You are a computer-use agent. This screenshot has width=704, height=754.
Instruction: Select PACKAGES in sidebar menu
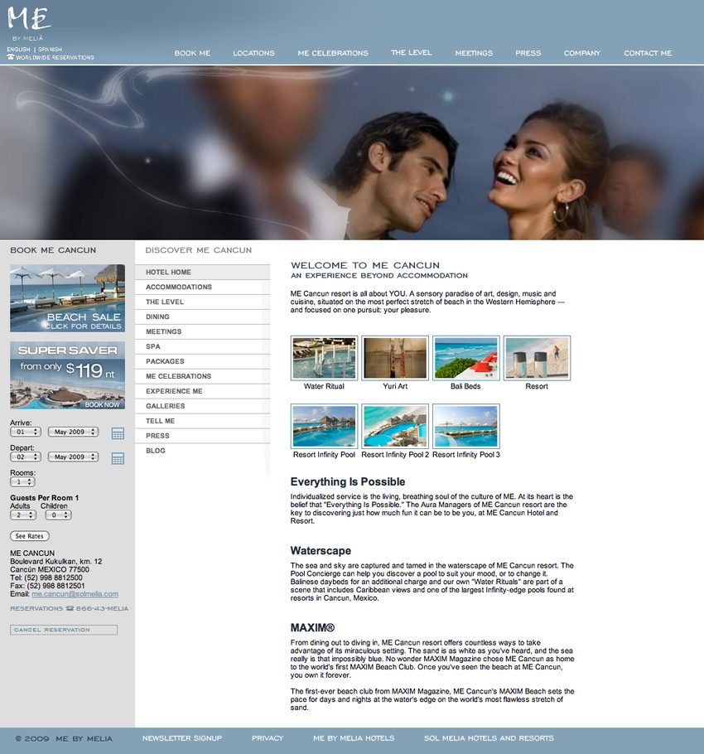click(x=202, y=361)
